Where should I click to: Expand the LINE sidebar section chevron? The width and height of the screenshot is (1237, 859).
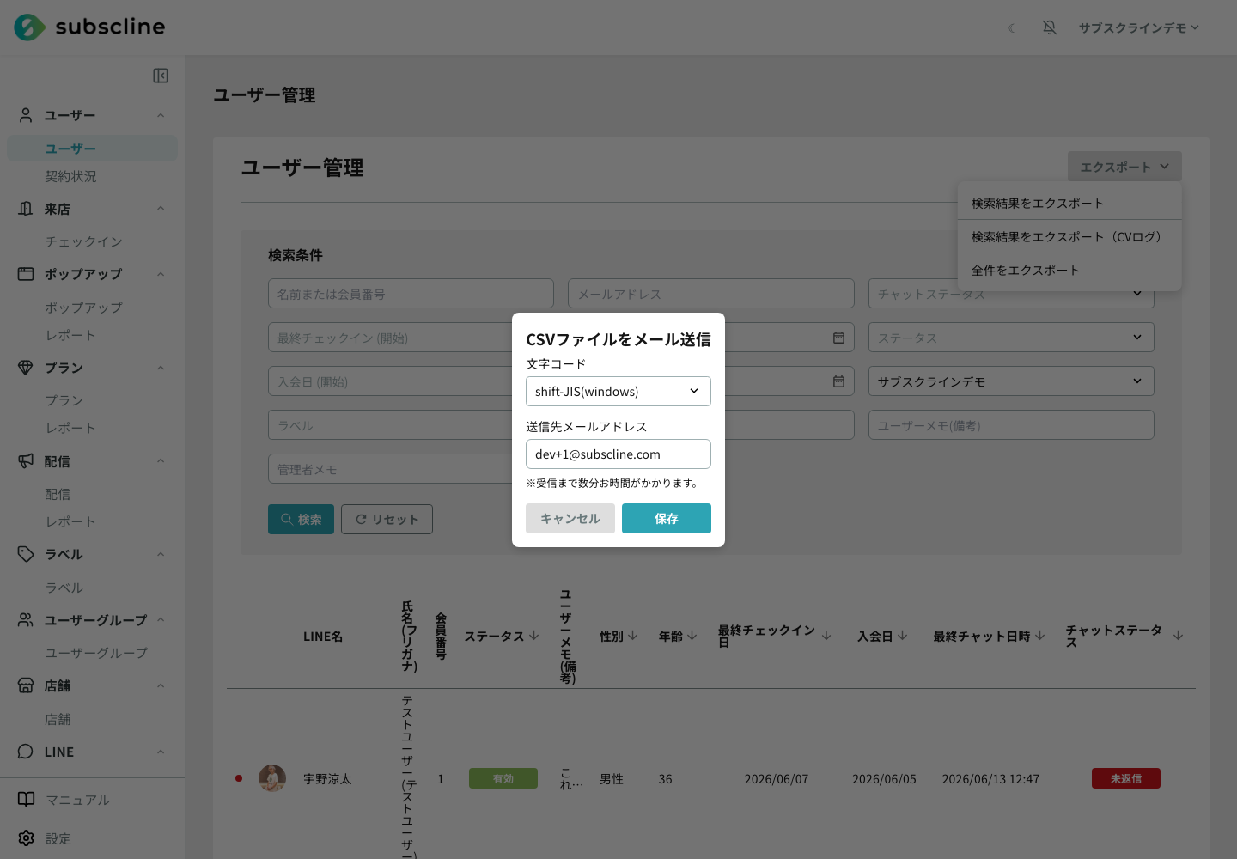point(161,752)
